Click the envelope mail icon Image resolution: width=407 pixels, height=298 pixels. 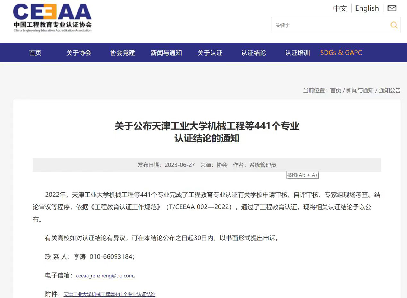392,8
